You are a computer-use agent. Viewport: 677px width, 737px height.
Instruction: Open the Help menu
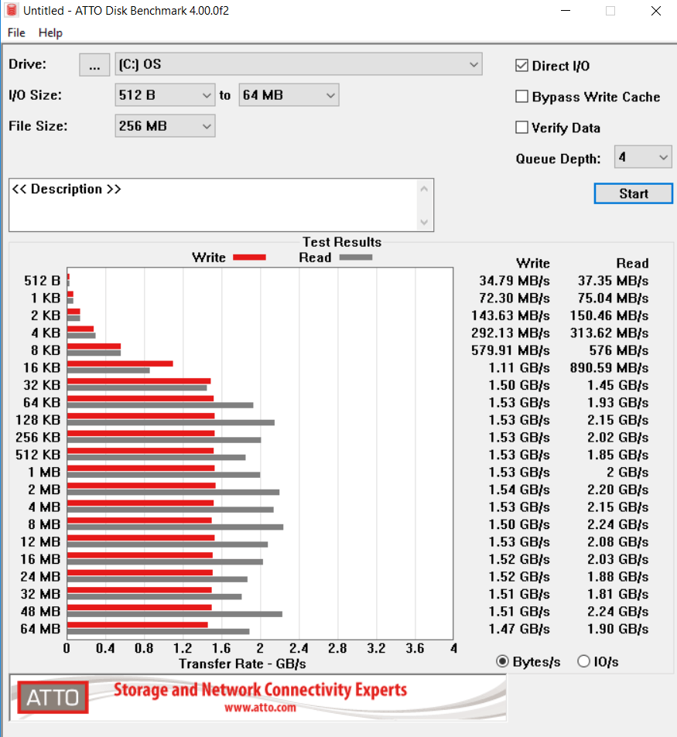(50, 32)
